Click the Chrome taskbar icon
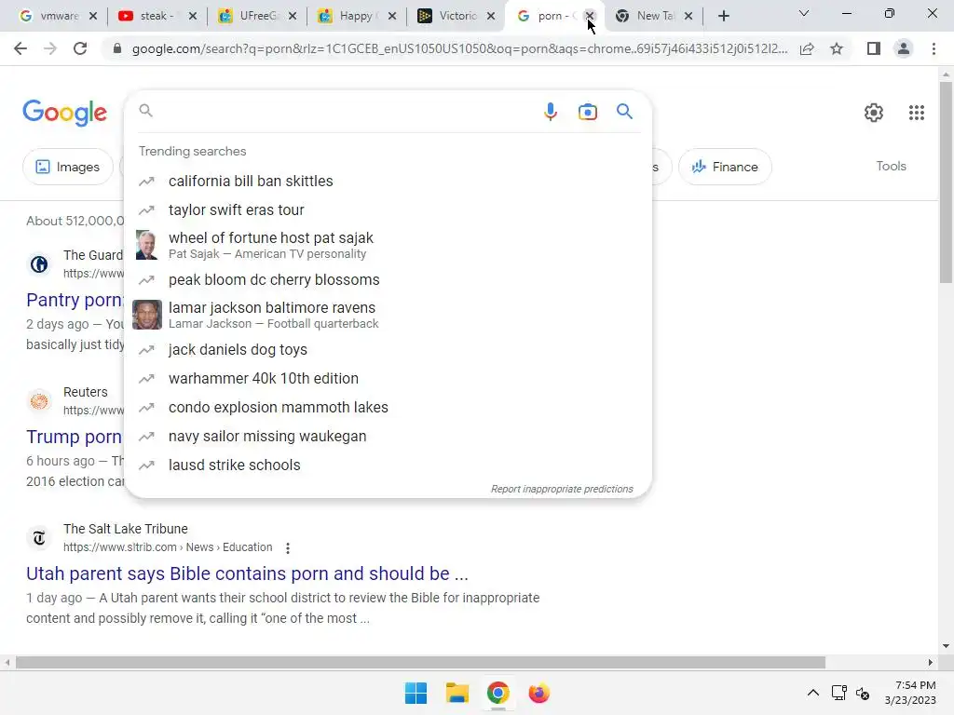 coord(497,693)
